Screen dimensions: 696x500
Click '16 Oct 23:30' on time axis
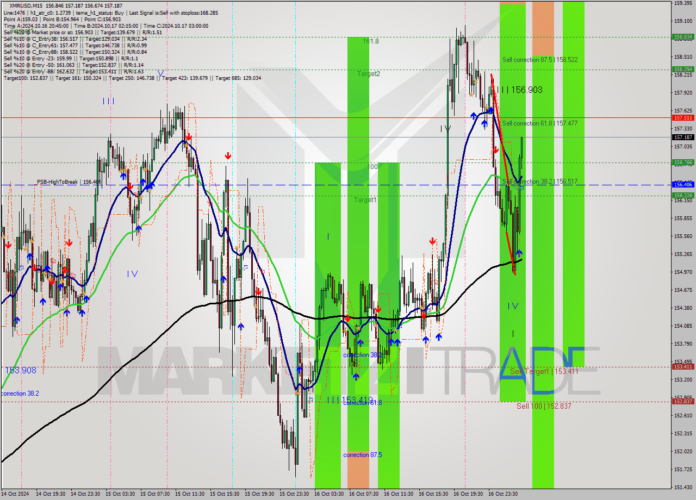point(502,494)
